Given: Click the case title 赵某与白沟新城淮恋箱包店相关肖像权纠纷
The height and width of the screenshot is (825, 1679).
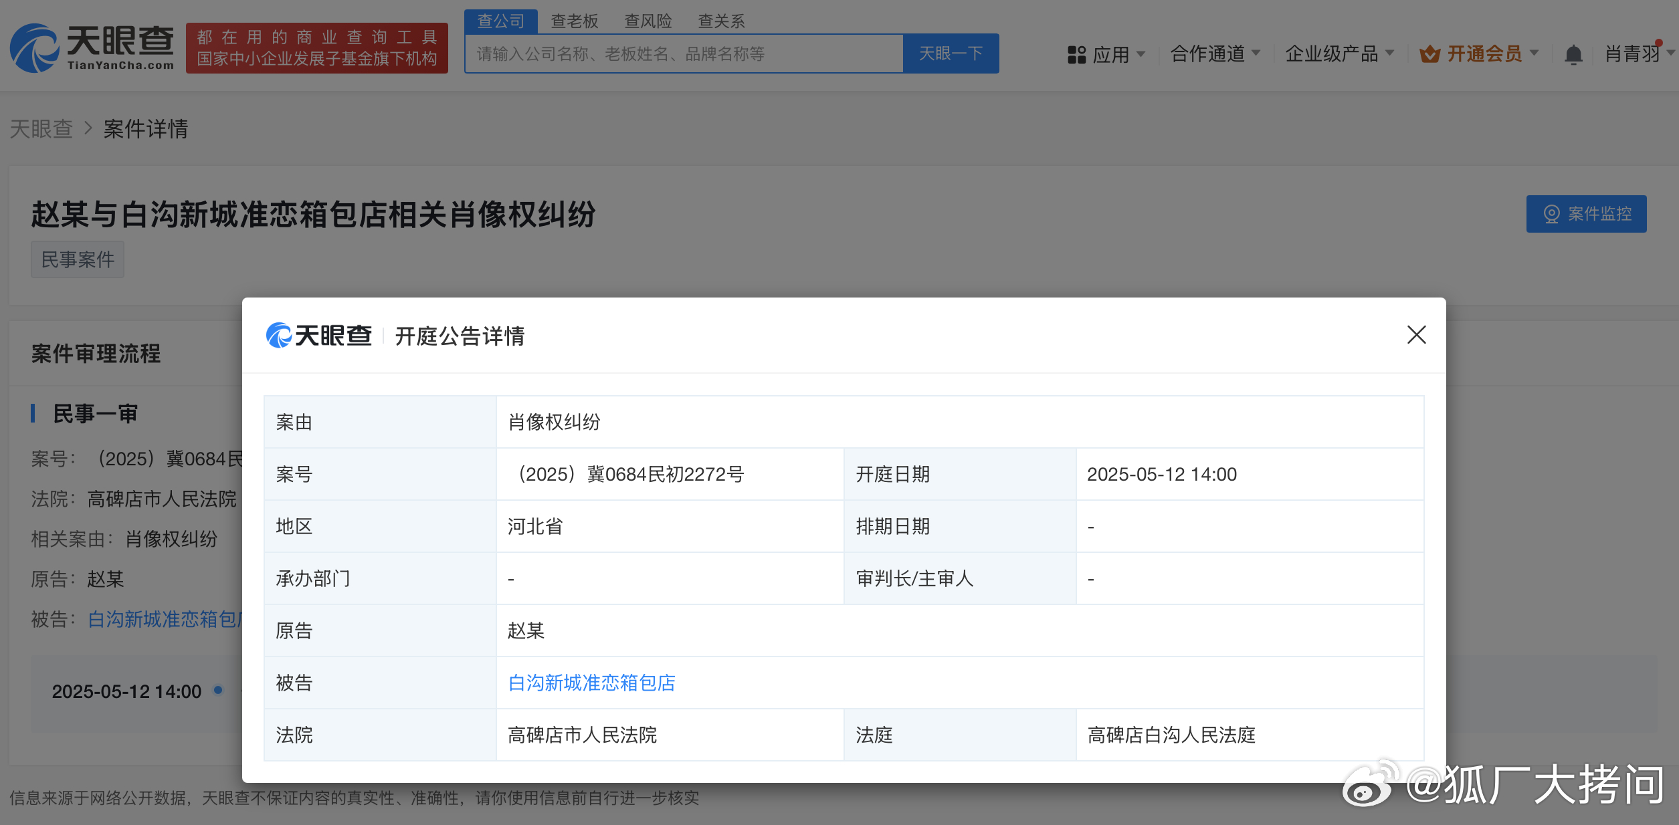Looking at the screenshot, I should pos(313,215).
